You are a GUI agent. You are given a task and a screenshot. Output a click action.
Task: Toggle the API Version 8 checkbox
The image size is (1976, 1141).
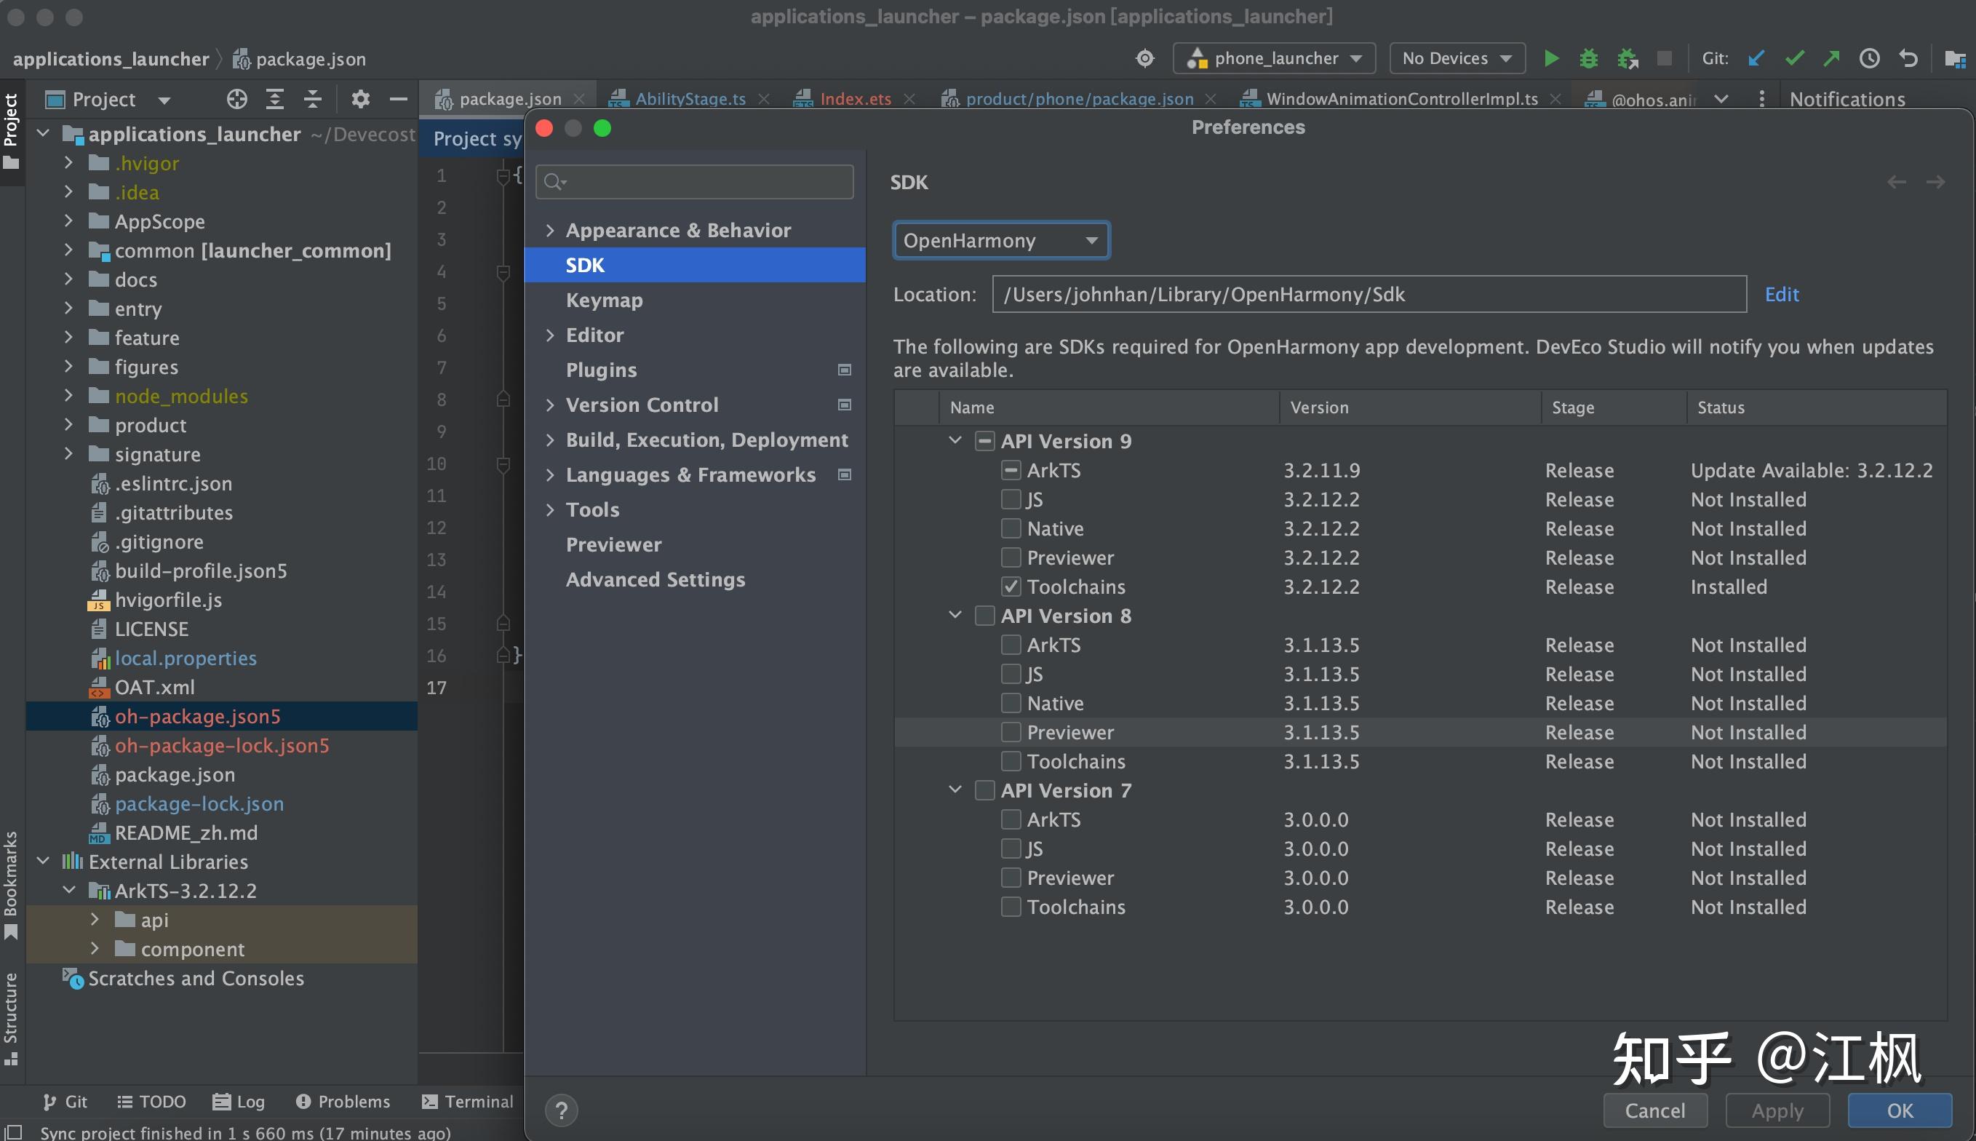(985, 616)
